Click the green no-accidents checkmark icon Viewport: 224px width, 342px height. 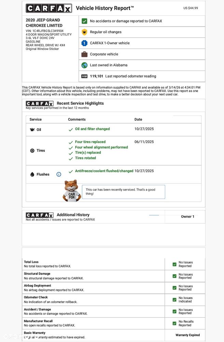[84, 21]
